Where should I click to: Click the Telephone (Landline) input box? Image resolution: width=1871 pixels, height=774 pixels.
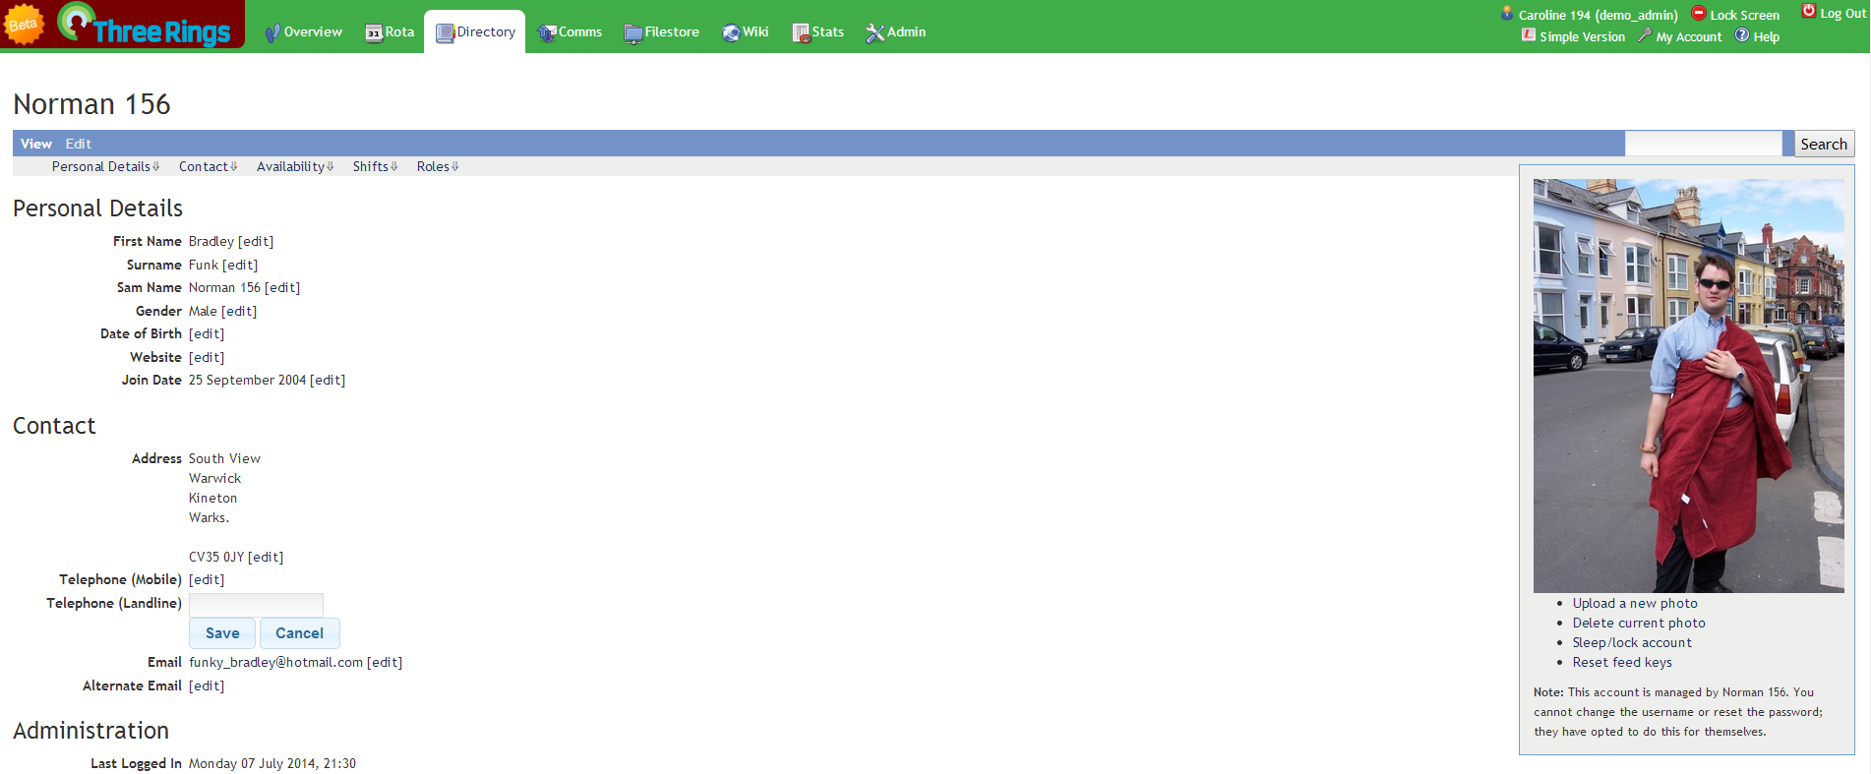pos(256,604)
